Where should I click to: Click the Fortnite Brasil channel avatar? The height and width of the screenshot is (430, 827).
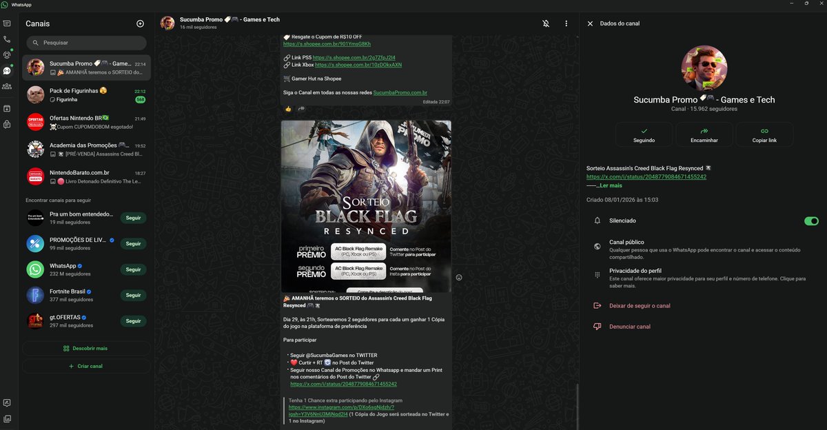pos(36,296)
